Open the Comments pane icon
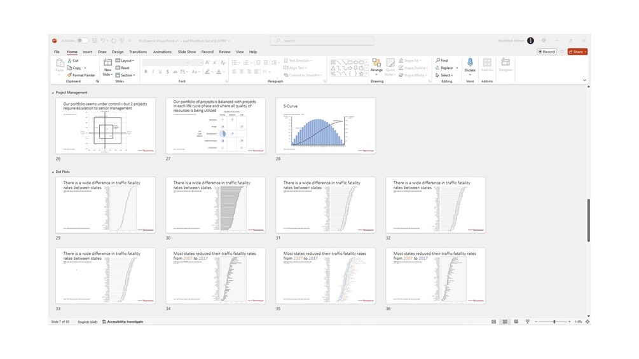 562,51
